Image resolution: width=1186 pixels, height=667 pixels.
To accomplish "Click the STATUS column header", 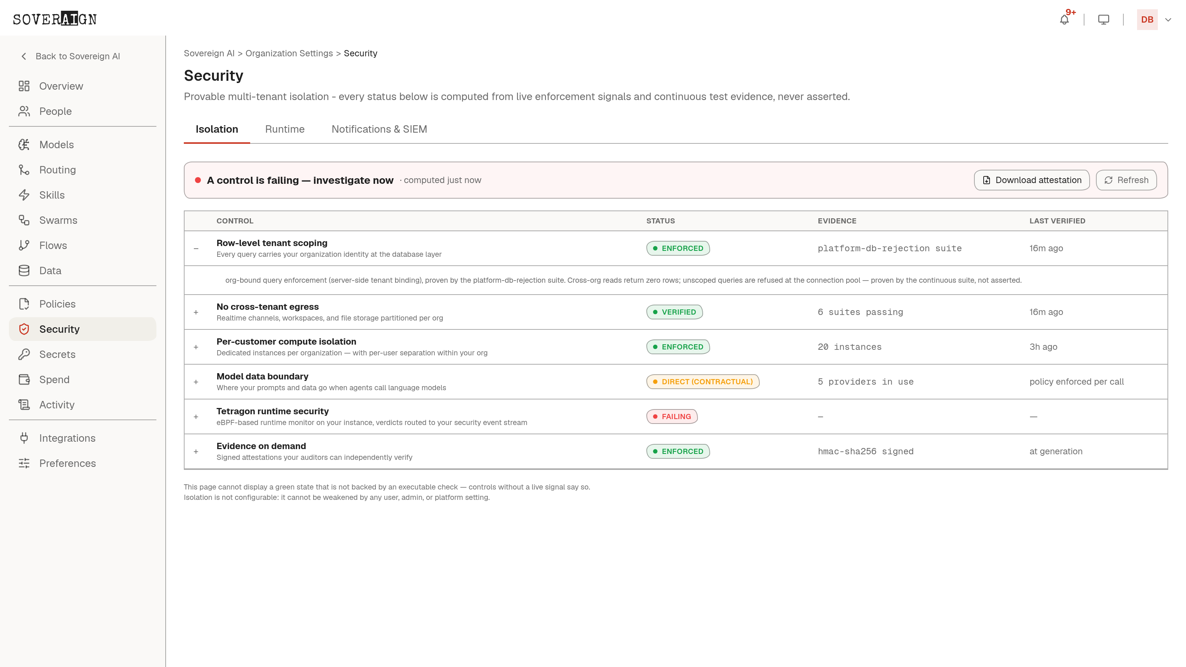I will click(660, 221).
